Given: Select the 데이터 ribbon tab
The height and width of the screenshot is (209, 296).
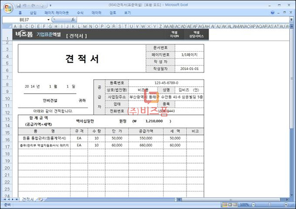Looking at the screenshot, I should [97, 13].
